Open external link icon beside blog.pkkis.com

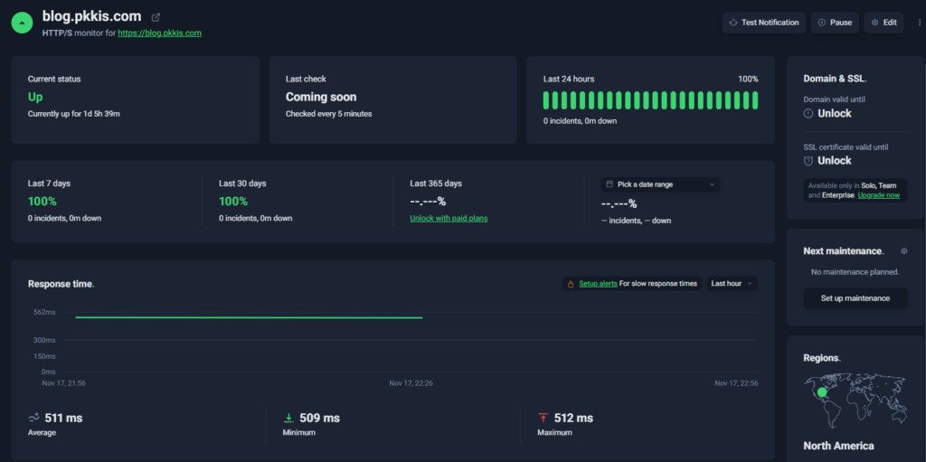coord(156,17)
